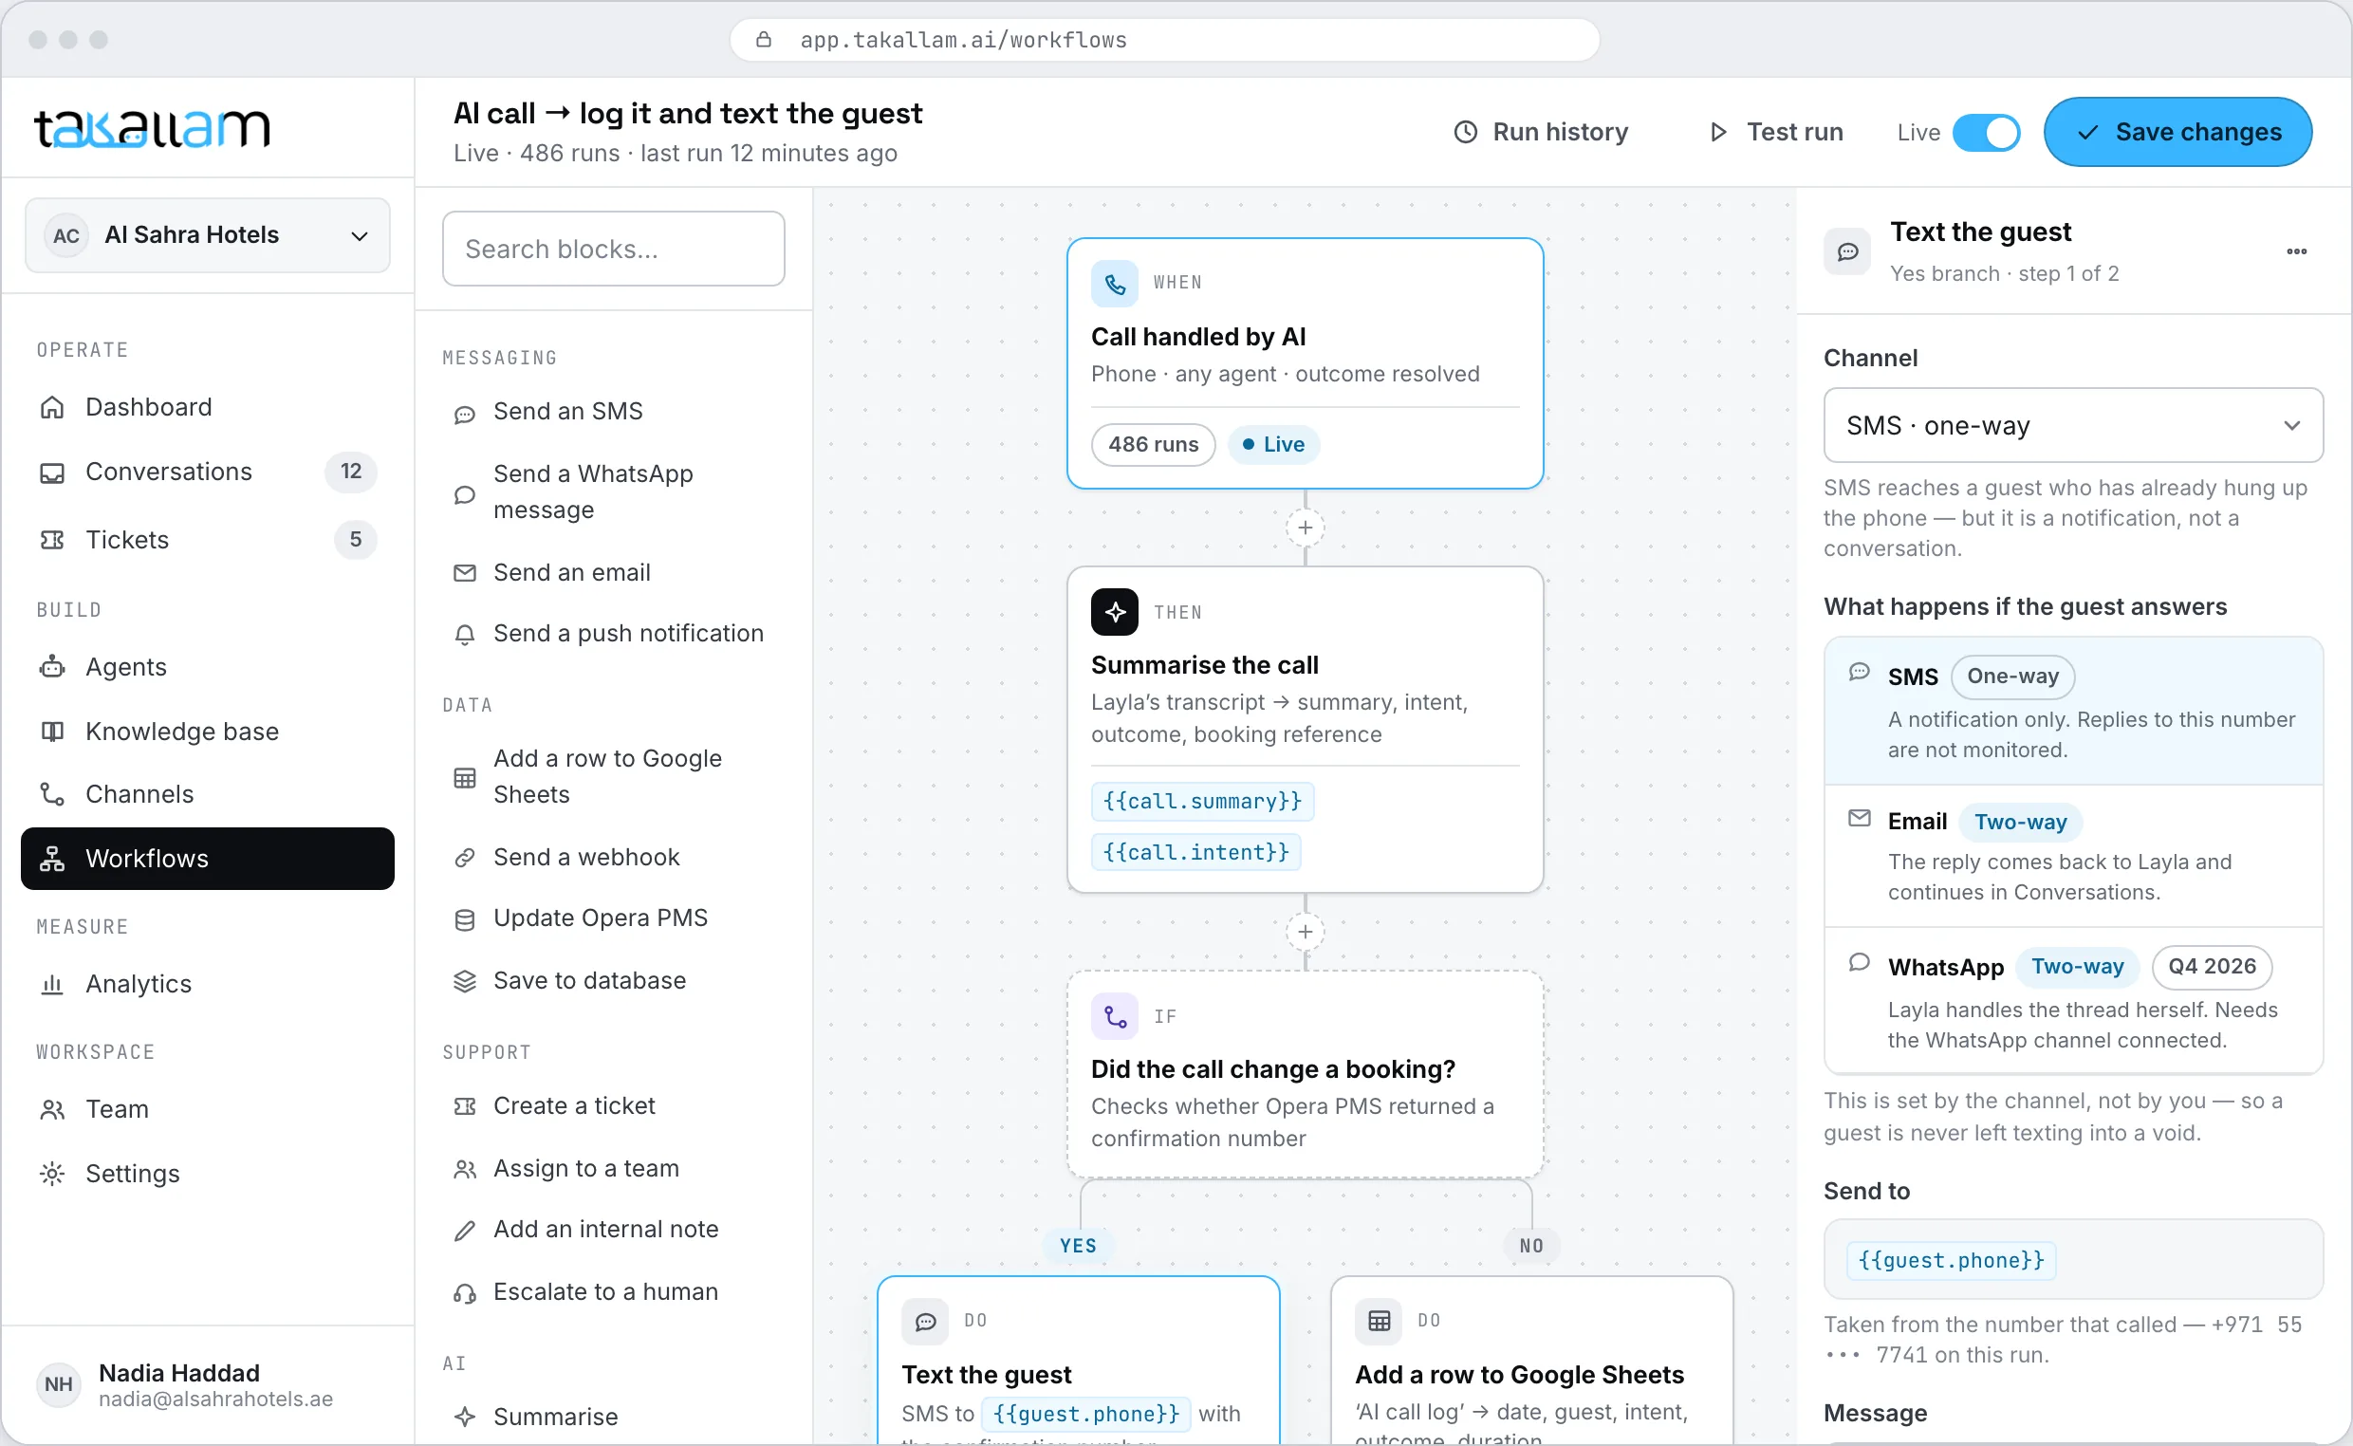The image size is (2353, 1446).
Task: Choose the SMS One-way answer option
Action: (x=2073, y=712)
